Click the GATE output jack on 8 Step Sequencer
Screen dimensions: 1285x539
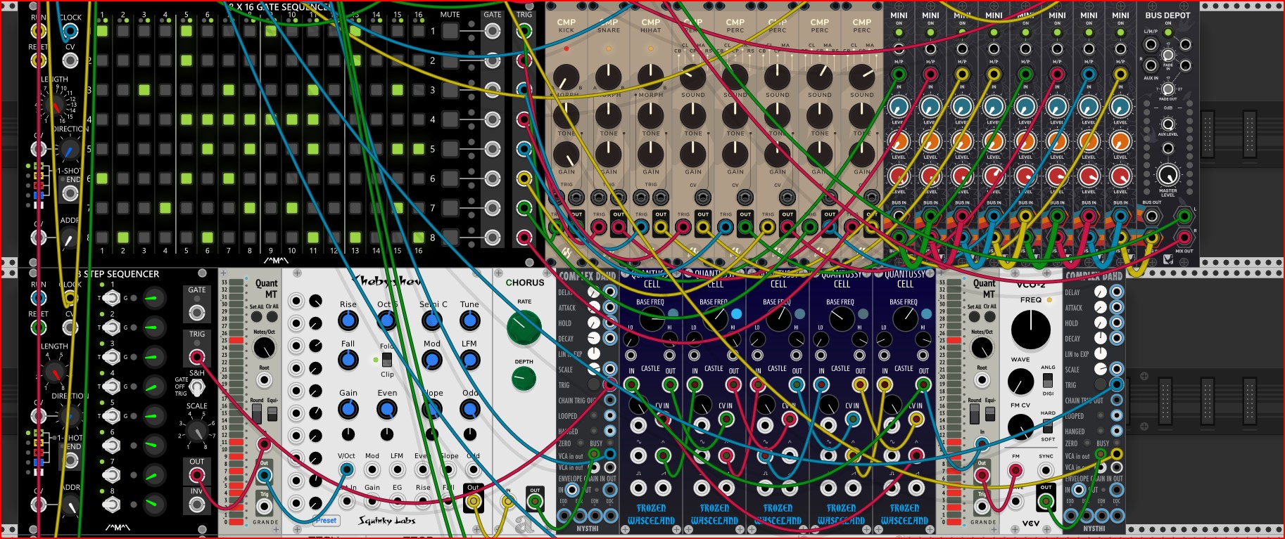[197, 313]
